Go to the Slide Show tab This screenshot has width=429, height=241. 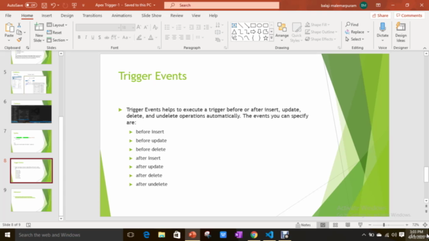pyautogui.click(x=151, y=15)
